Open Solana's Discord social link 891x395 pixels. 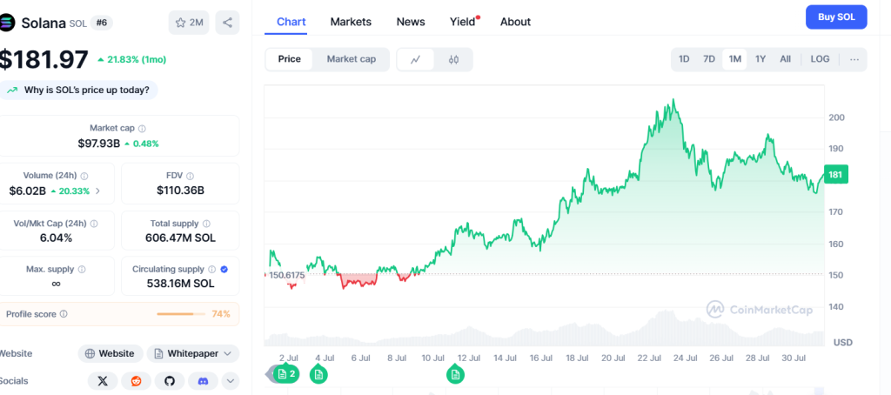click(203, 381)
